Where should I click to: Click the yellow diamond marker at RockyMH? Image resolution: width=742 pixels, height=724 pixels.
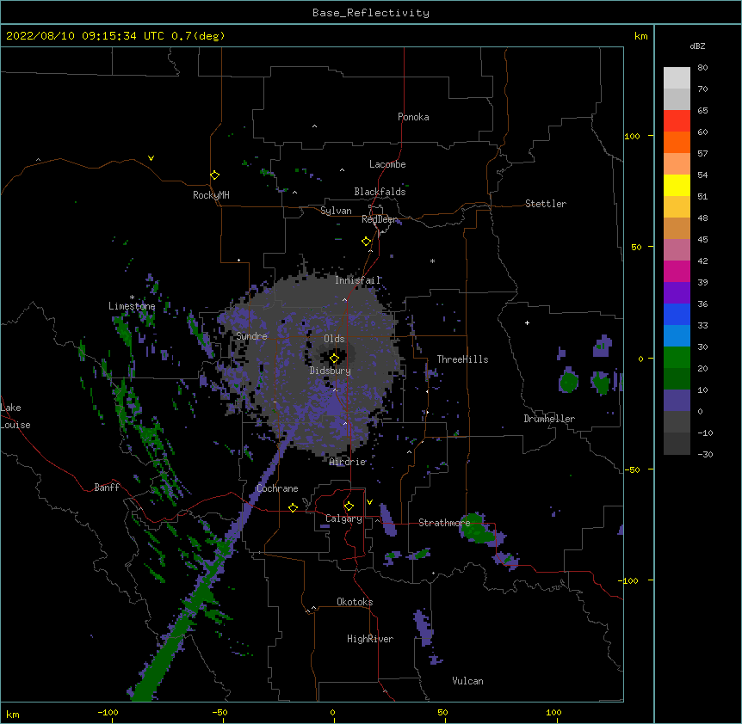(x=214, y=175)
